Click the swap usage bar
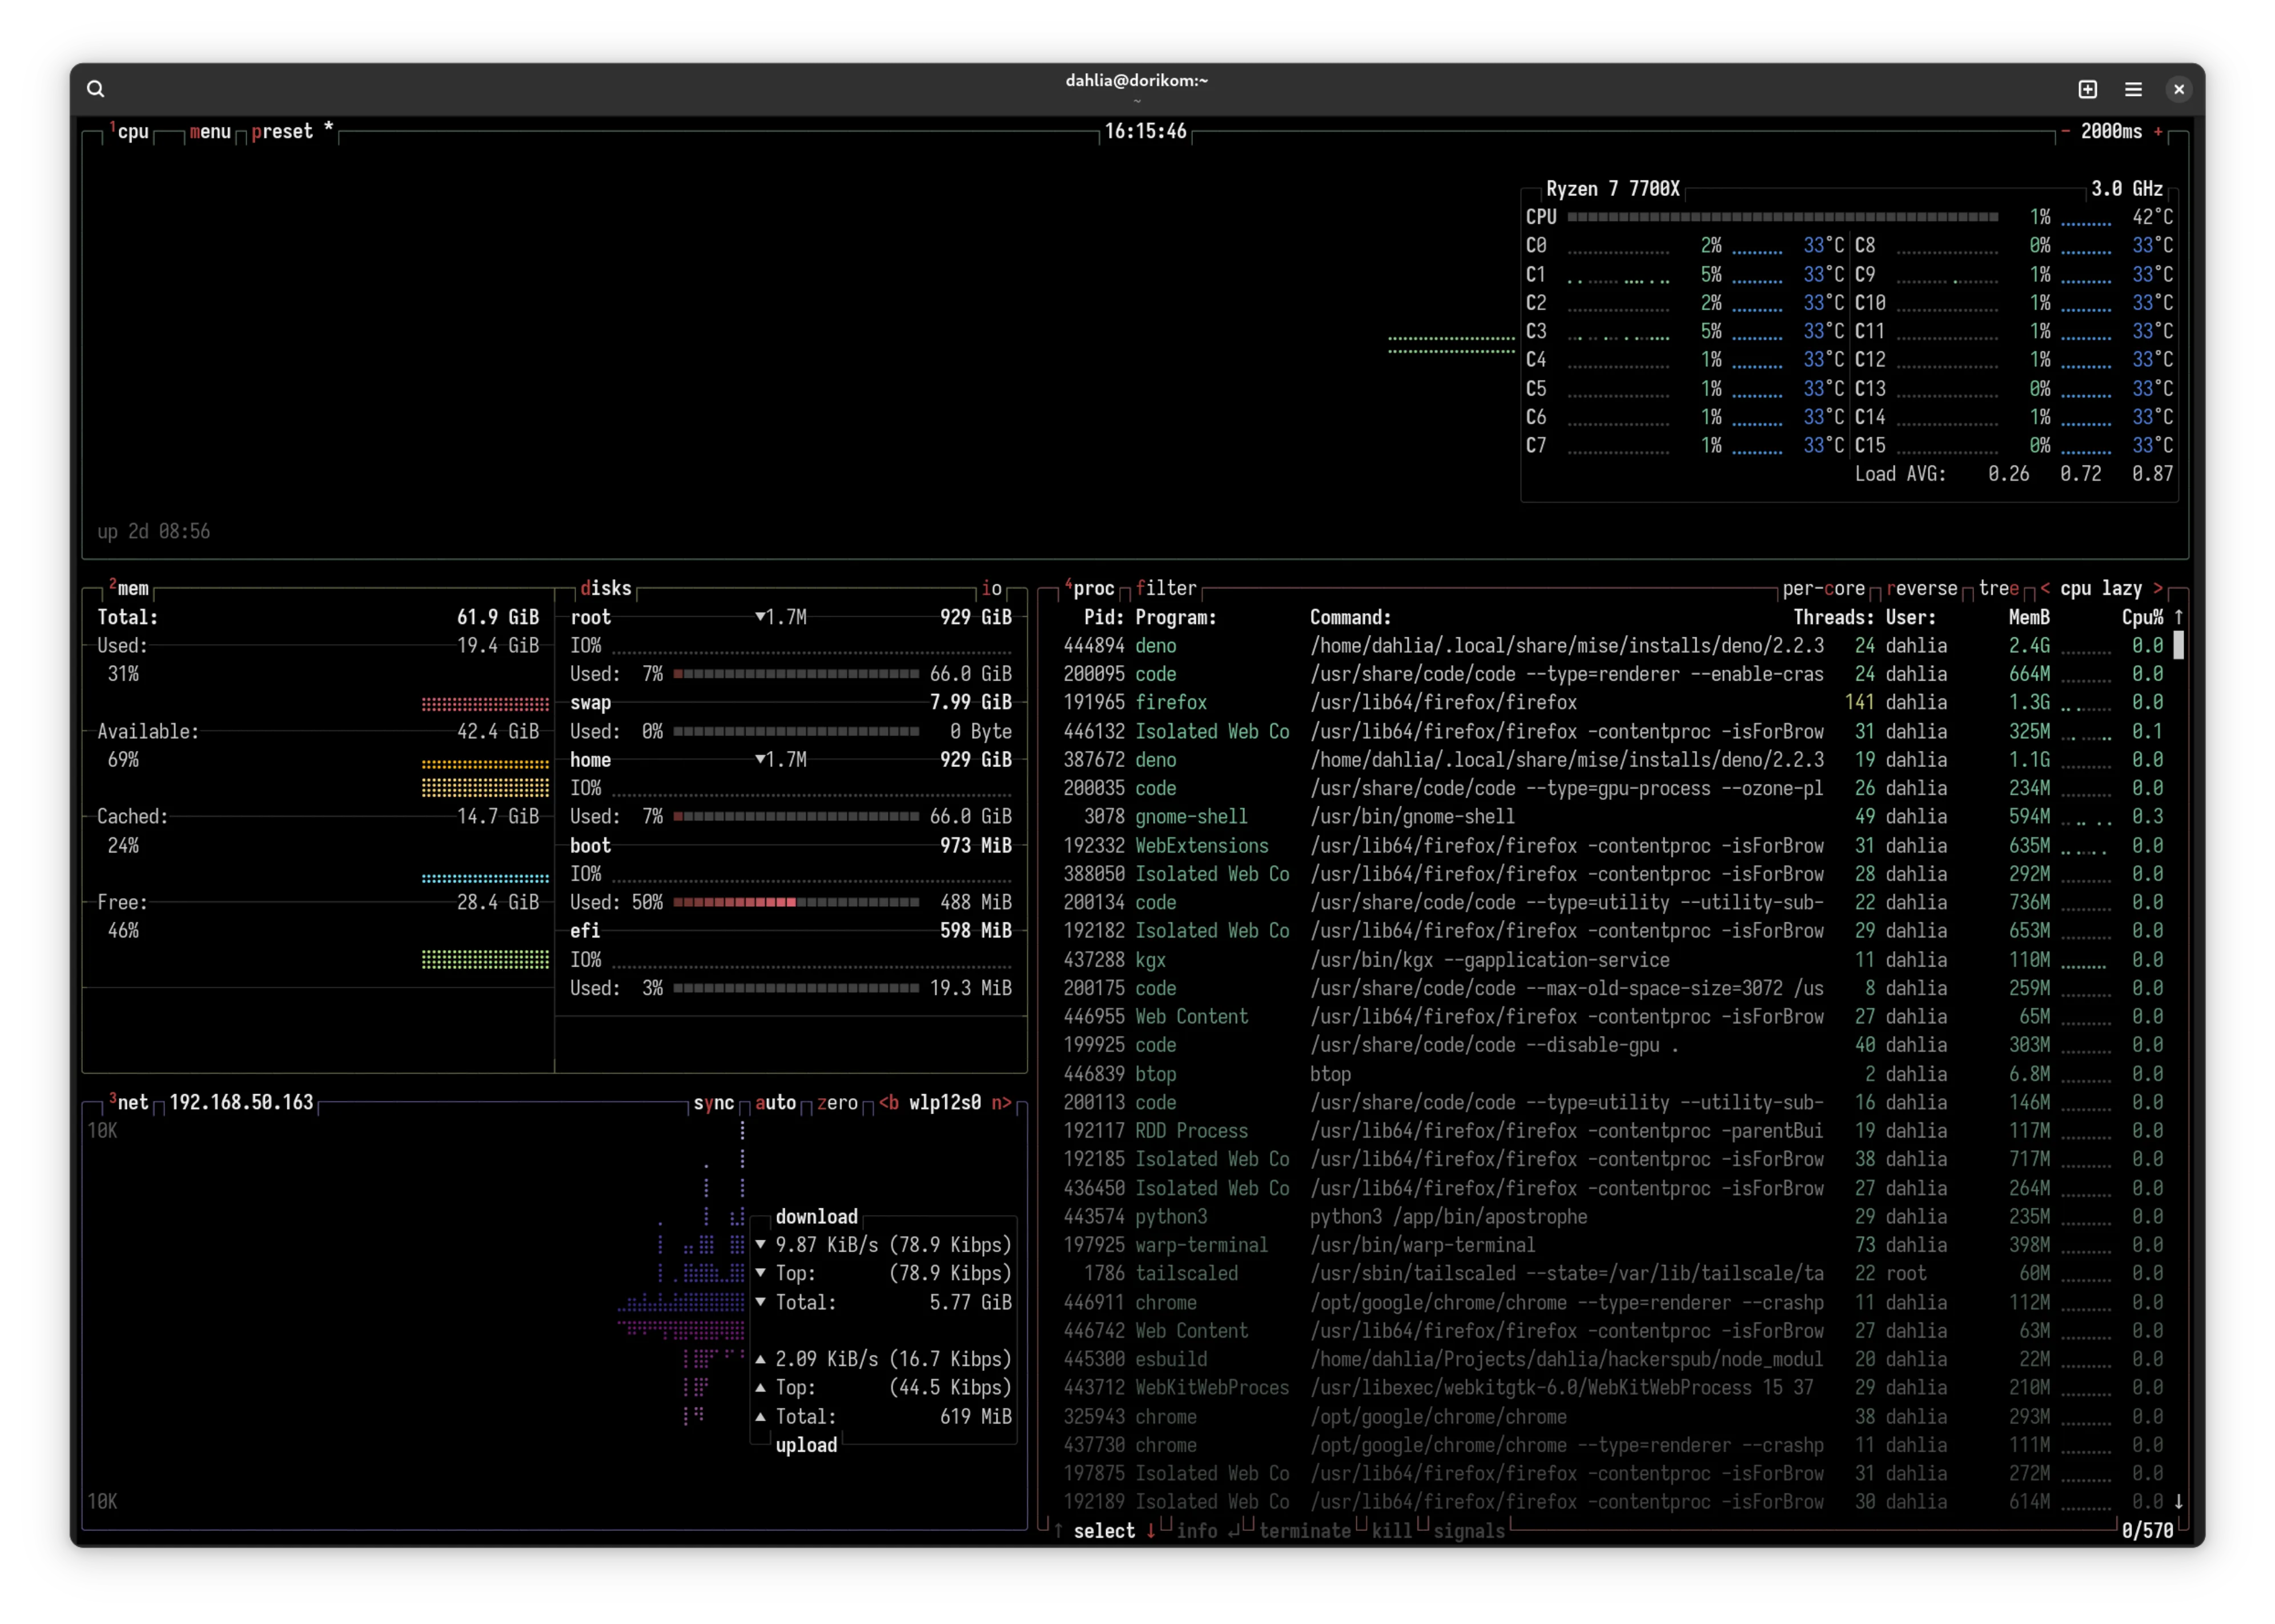The height and width of the screenshot is (1624, 2275). [x=796, y=731]
